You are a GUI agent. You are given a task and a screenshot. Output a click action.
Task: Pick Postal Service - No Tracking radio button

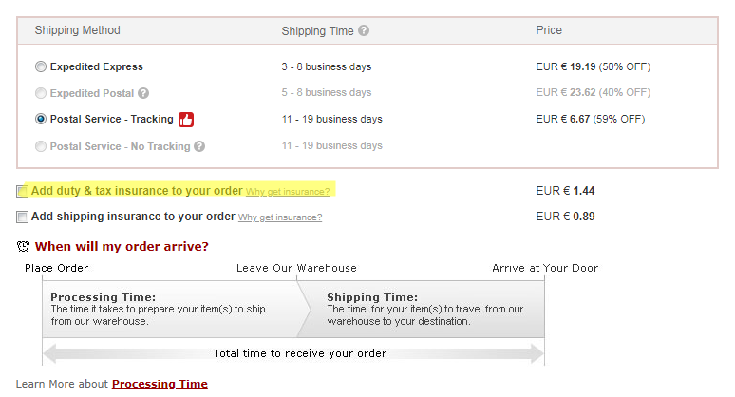40,146
